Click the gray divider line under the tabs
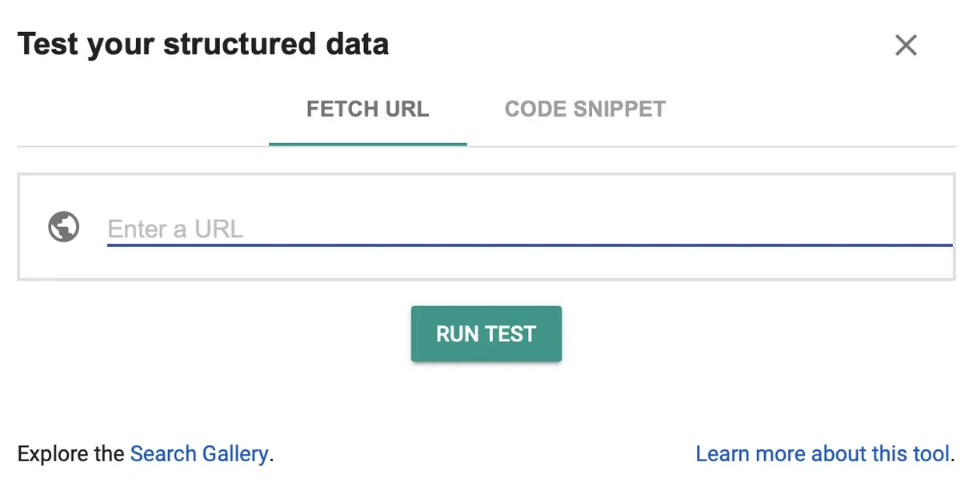 pyautogui.click(x=720, y=147)
